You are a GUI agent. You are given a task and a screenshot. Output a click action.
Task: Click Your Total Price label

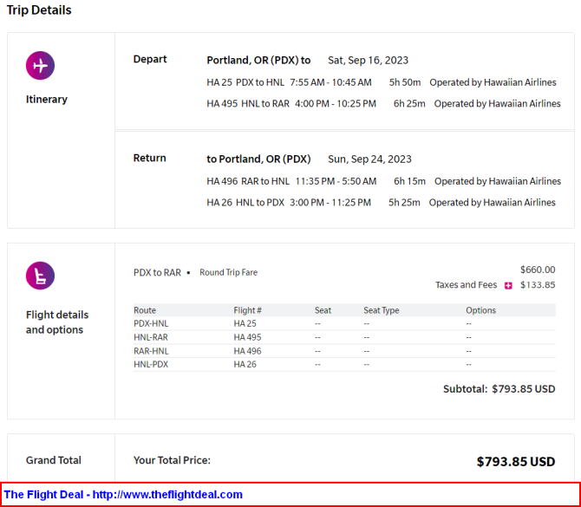172,460
